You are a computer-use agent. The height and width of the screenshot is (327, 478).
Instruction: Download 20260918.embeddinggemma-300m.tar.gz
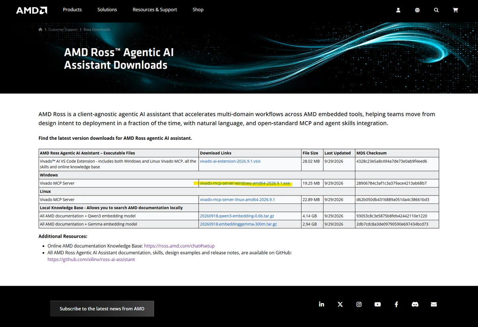pos(238,224)
